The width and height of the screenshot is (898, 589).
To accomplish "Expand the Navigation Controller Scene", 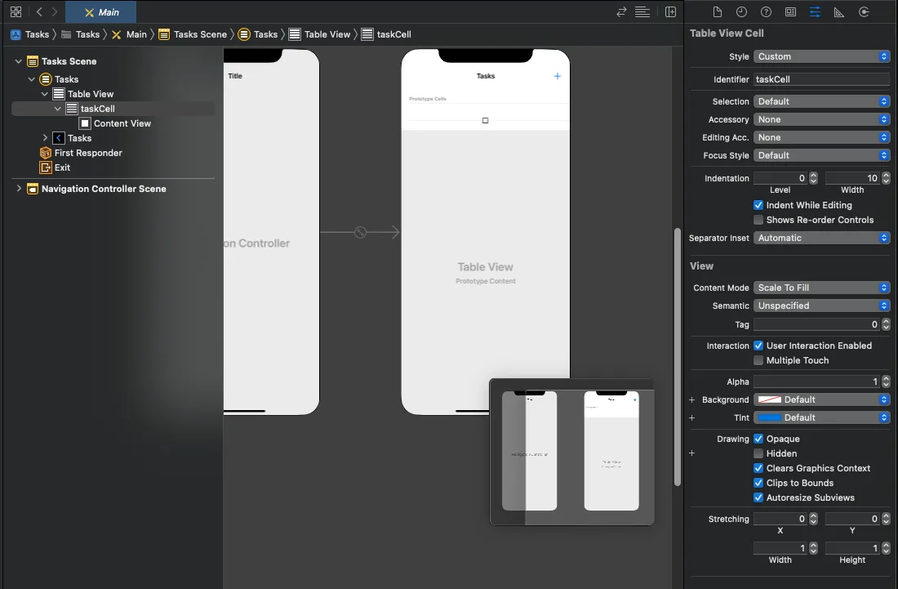I will click(x=19, y=188).
